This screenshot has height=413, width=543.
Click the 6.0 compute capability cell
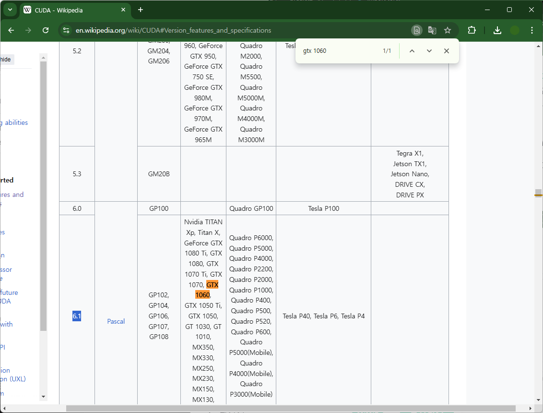(x=77, y=208)
